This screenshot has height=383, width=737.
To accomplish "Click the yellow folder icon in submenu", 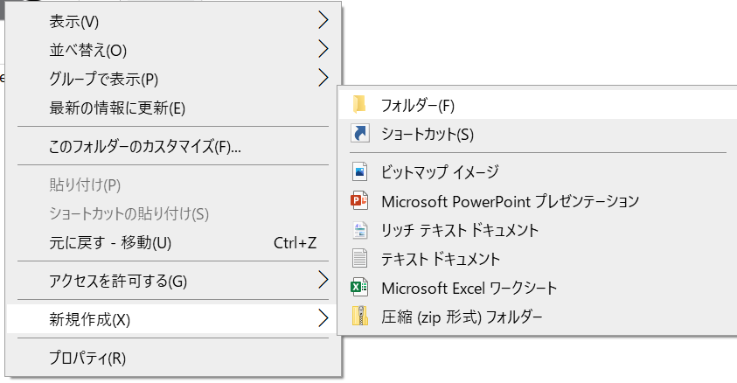I will [x=359, y=105].
